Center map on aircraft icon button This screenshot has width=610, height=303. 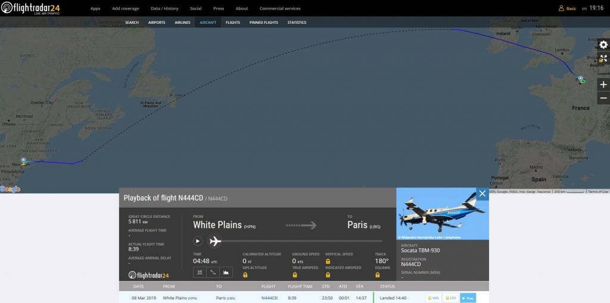(x=200, y=272)
